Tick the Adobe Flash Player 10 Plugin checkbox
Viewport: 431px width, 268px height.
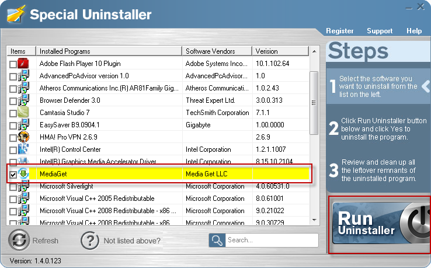[x=13, y=64]
